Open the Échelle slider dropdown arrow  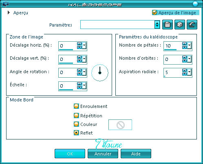[84, 85]
